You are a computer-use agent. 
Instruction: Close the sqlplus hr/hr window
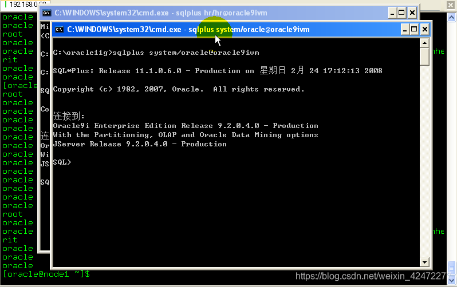(412, 13)
